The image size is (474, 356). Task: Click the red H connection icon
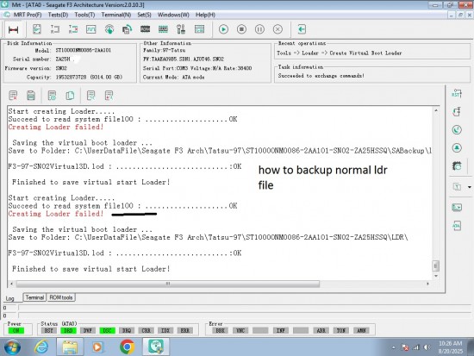[x=13, y=29]
